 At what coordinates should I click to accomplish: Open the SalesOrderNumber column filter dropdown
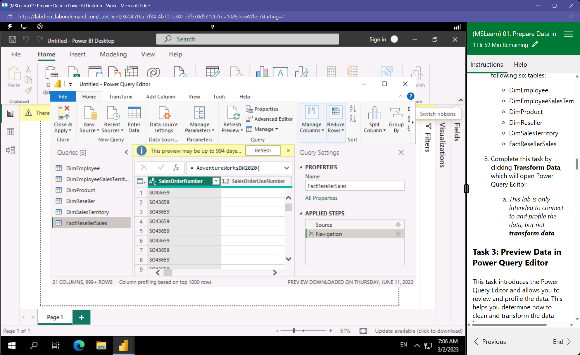[x=216, y=181]
